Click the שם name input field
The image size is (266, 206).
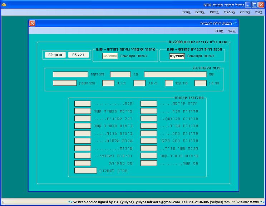[x=176, y=74]
